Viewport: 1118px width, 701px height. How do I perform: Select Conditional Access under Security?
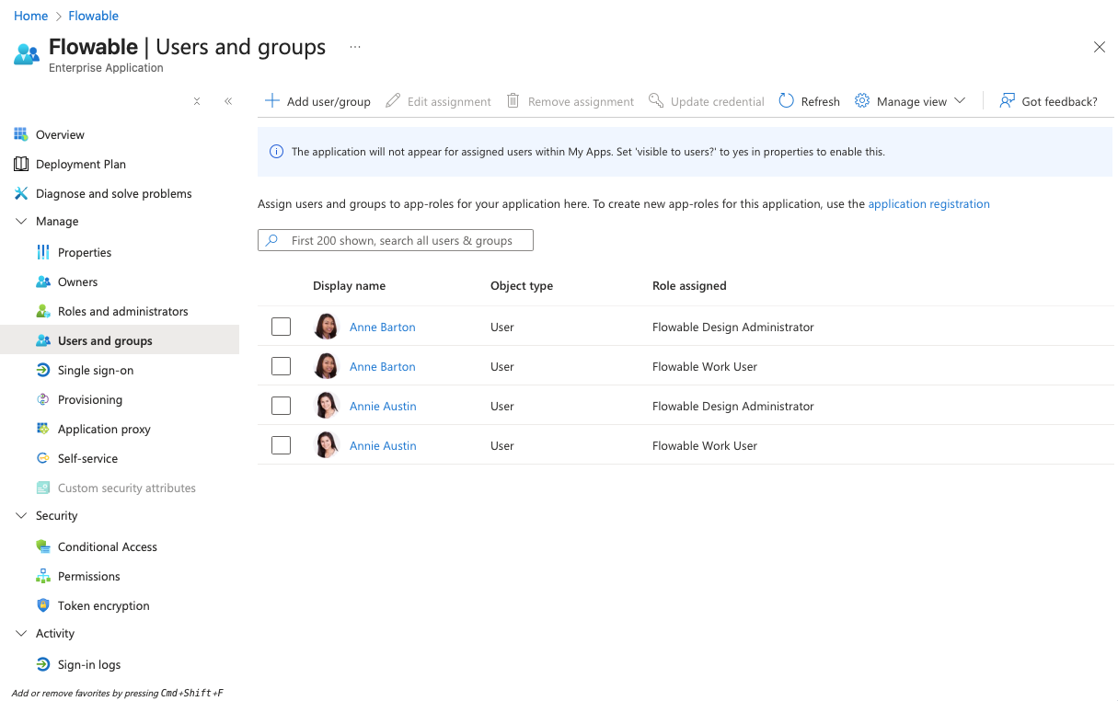(x=107, y=546)
